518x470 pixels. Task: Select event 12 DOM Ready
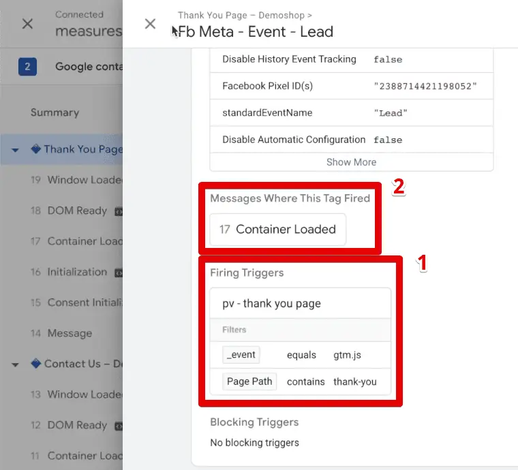69,425
